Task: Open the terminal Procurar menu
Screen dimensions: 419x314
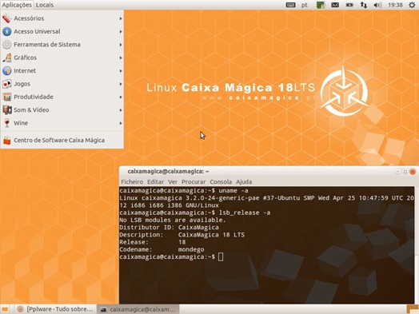Action: [194, 182]
